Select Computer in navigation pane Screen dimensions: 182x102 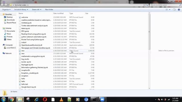(9, 45)
